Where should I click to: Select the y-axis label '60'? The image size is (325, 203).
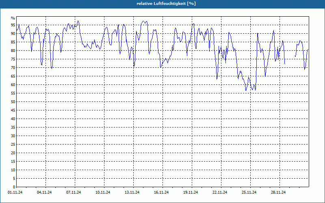(x=13, y=85)
